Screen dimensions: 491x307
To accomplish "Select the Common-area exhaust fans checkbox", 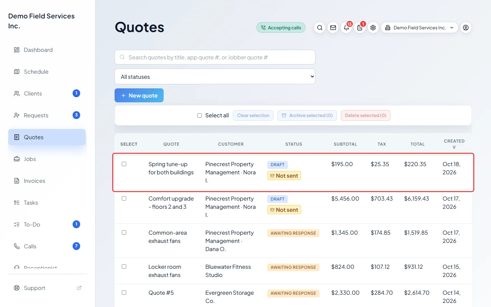I will tap(124, 233).
